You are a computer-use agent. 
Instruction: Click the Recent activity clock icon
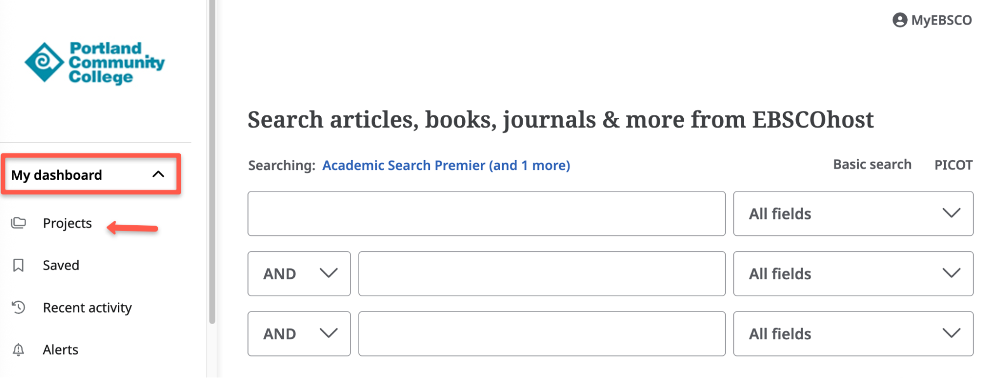[18, 307]
